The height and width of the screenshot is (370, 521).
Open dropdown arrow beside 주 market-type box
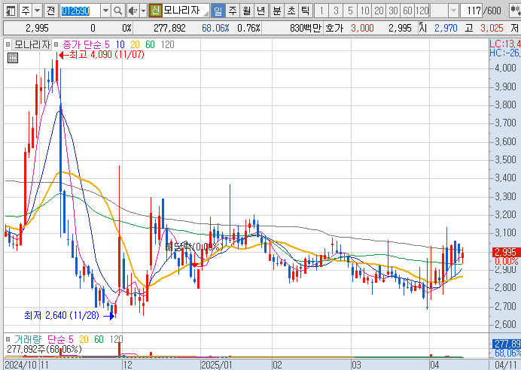(x=38, y=11)
